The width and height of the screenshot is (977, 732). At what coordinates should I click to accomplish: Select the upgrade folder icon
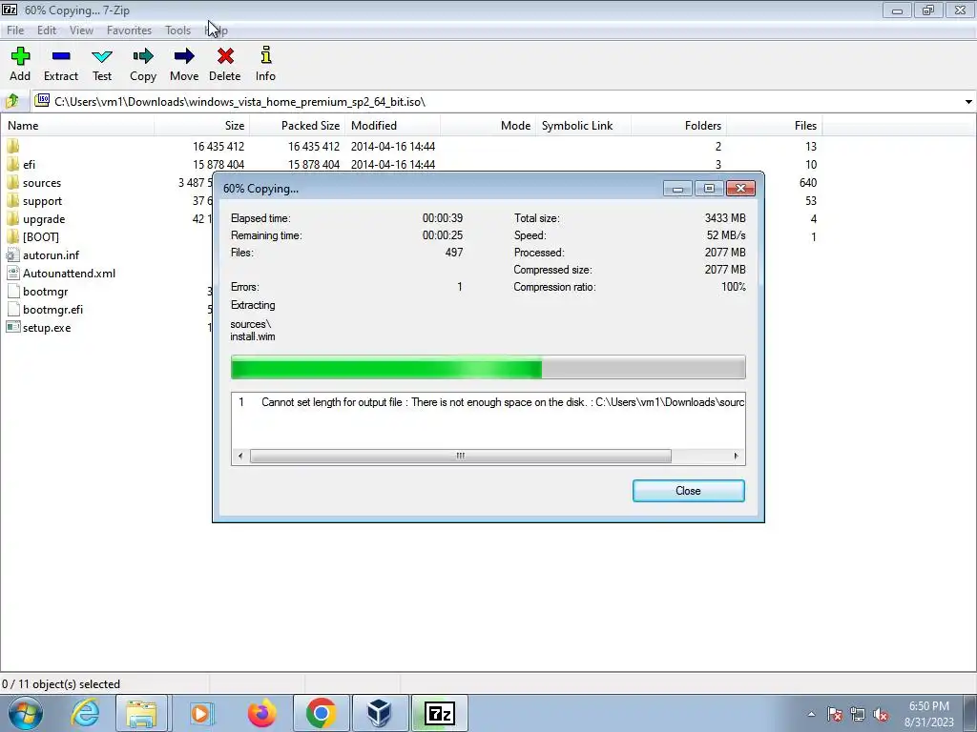12,218
